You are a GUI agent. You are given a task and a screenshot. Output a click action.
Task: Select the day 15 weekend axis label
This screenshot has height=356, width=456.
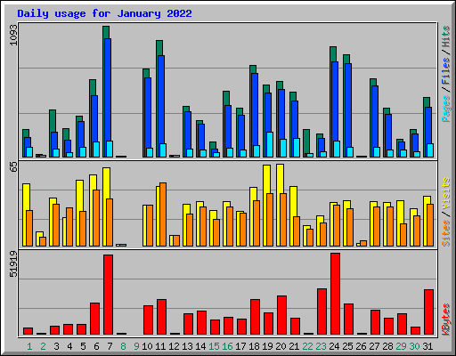coord(214,346)
